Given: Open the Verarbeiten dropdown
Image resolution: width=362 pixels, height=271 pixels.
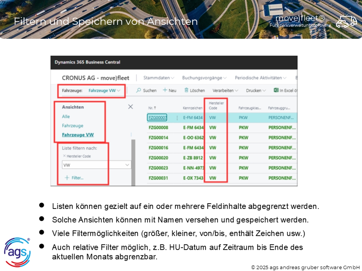Looking at the screenshot, I should [x=225, y=91].
